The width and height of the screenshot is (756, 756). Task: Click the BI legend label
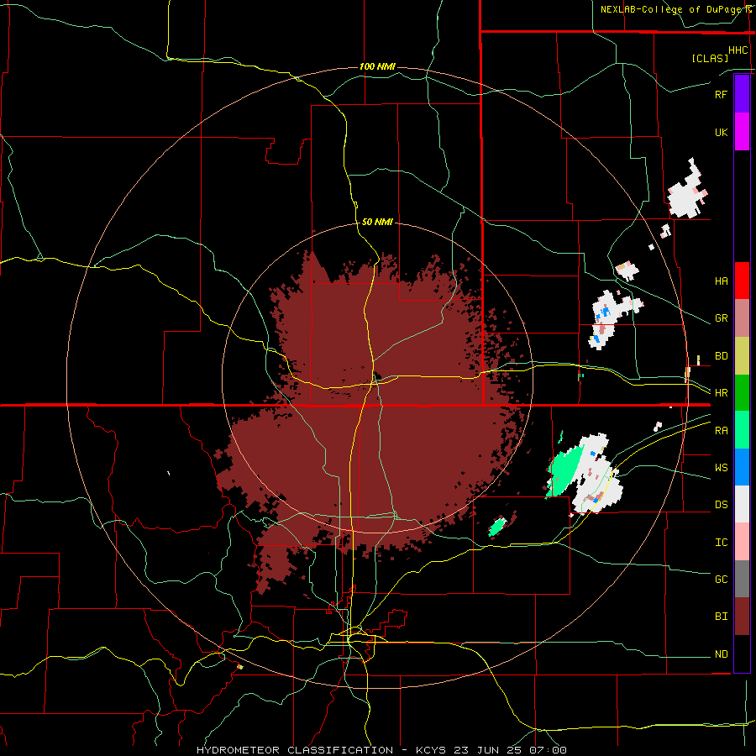pos(721,617)
